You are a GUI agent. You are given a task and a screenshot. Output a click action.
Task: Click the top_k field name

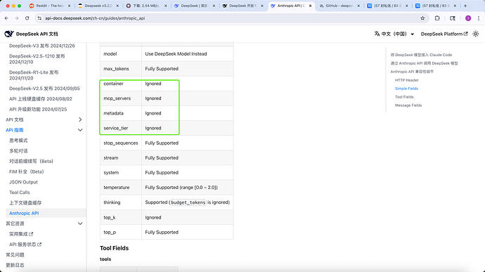110,218
